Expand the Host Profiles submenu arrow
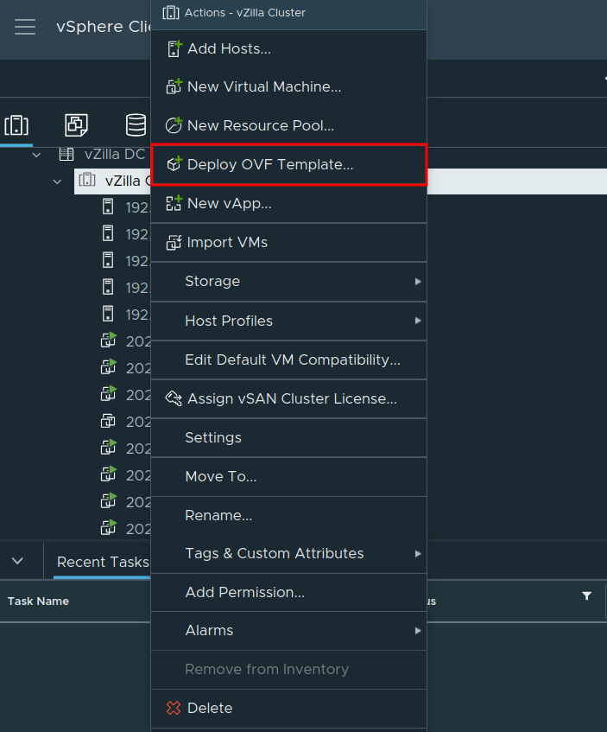607x732 pixels. point(418,321)
